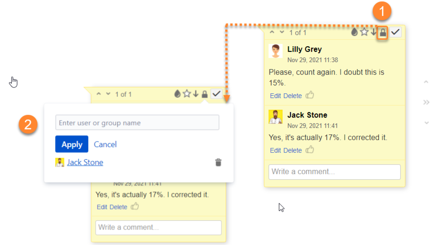Toggle resolve checkmark in left comment panel

(x=216, y=94)
